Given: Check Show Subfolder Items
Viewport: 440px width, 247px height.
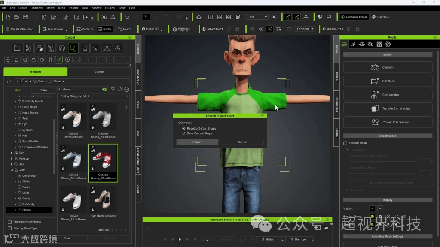Looking at the screenshot, I should (10, 222).
